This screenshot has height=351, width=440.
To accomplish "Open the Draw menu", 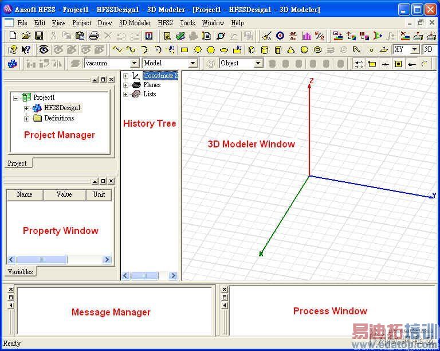I will click(105, 23).
